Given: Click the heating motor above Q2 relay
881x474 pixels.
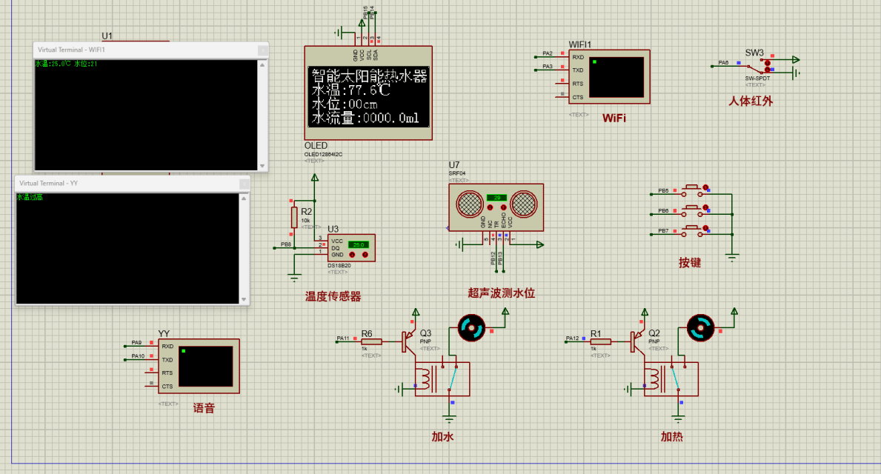Looking at the screenshot, I should (699, 327).
